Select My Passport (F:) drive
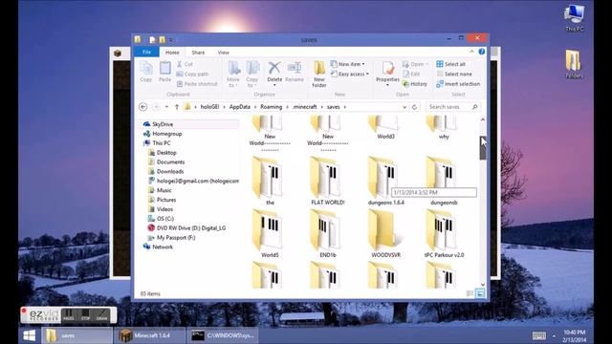Viewport: 612px width, 344px height. click(171, 238)
